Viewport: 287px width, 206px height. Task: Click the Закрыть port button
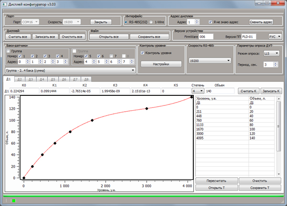pos(101,22)
